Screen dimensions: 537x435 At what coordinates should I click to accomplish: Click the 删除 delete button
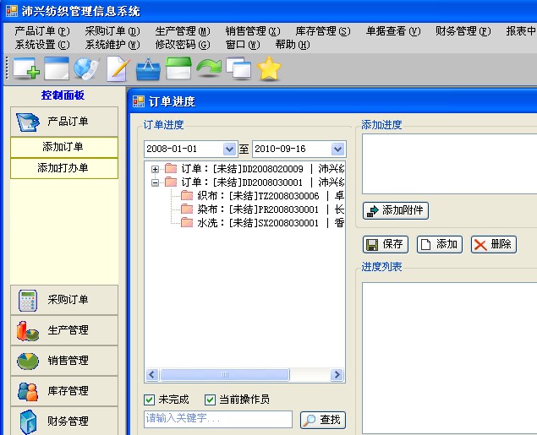click(x=494, y=244)
